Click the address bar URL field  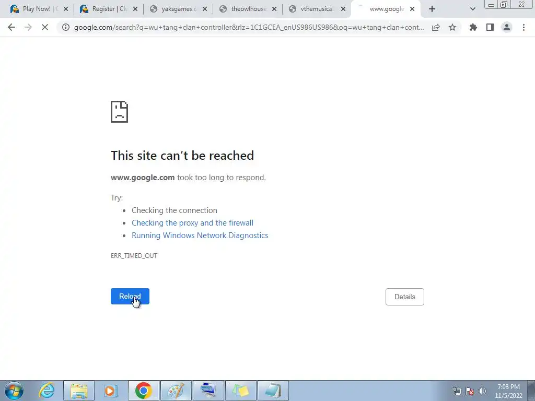point(249,27)
